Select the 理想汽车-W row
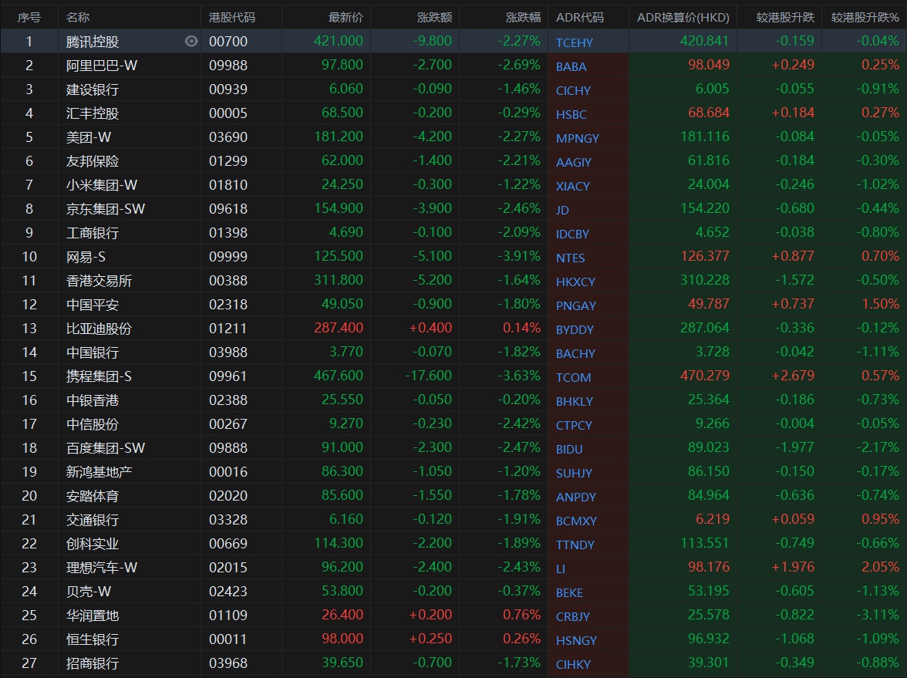The image size is (907, 678). pyautogui.click(x=102, y=568)
